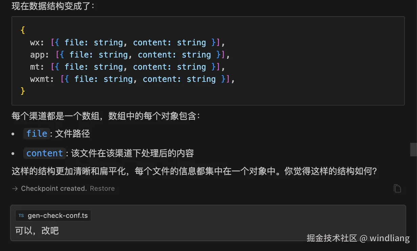Click the 现在数据结构变成了 heading text
The width and height of the screenshot is (417, 251).
(53, 6)
